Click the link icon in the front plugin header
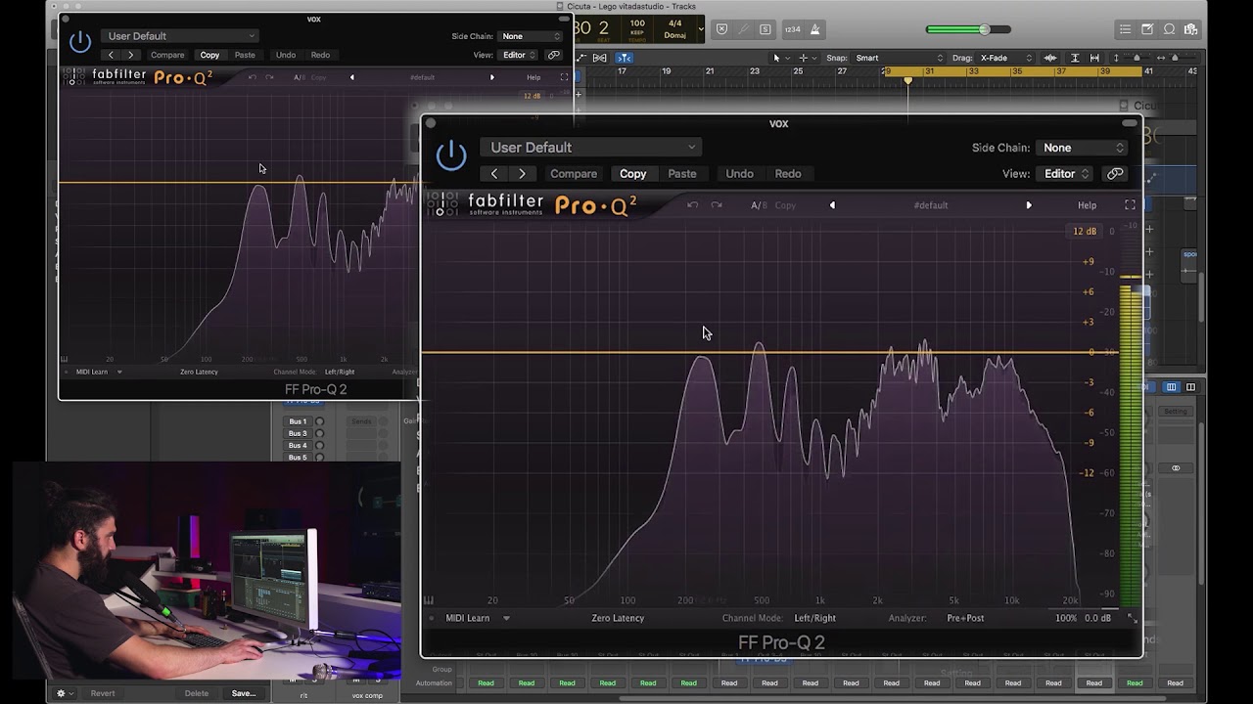 tap(1115, 174)
